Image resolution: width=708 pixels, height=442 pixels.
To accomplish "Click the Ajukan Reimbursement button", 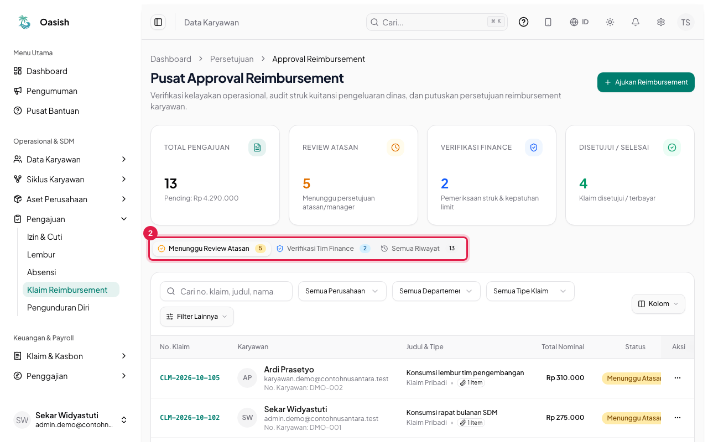I will [646, 82].
